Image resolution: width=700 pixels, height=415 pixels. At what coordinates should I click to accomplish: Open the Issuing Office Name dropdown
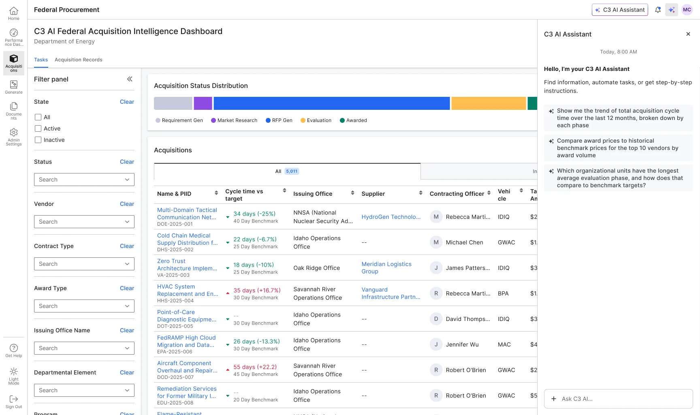84,348
